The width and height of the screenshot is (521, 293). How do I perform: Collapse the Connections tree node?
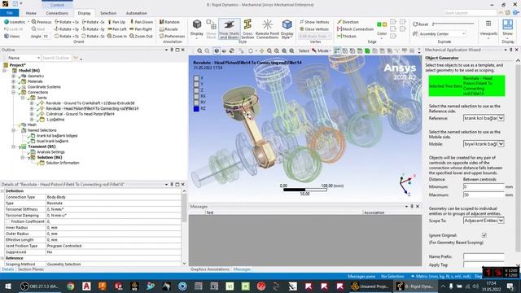pyautogui.click(x=14, y=92)
